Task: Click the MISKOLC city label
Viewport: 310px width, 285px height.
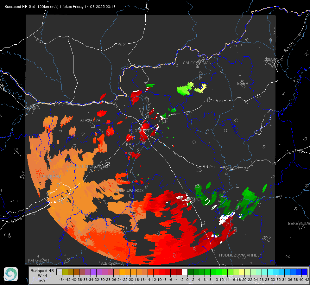Action: tap(275, 60)
